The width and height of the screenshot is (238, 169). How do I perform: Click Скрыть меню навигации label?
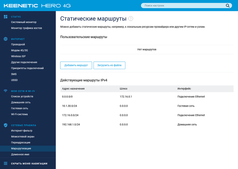(x=29, y=164)
